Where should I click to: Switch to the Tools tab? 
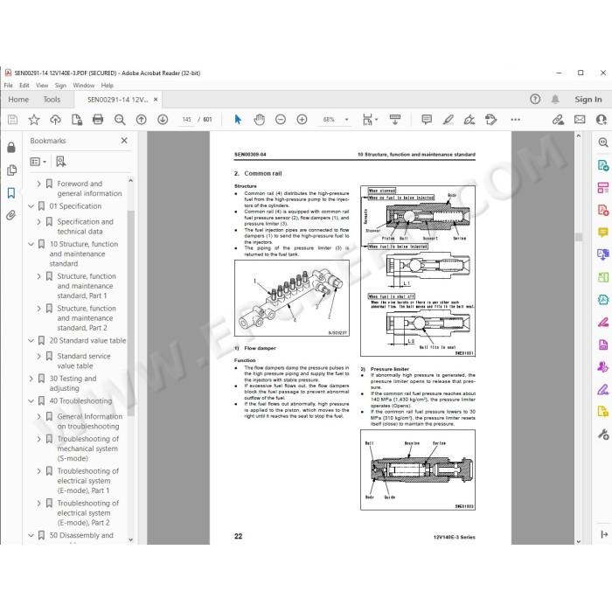(x=52, y=100)
